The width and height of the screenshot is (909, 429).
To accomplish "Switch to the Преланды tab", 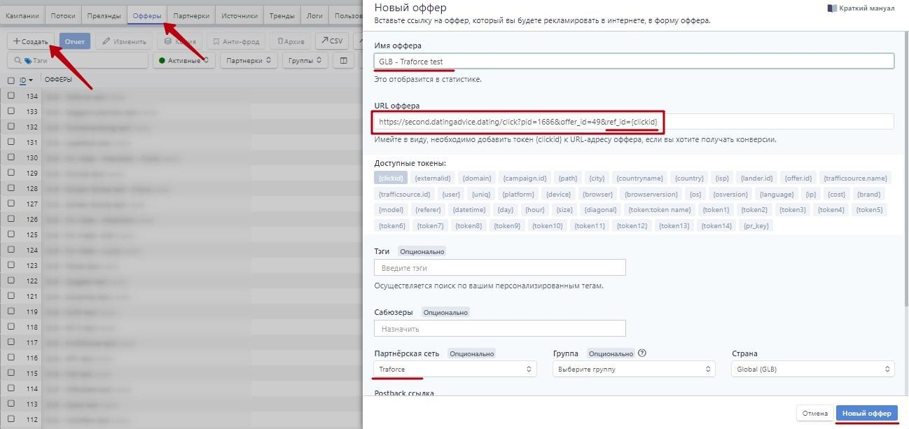I will pos(104,15).
